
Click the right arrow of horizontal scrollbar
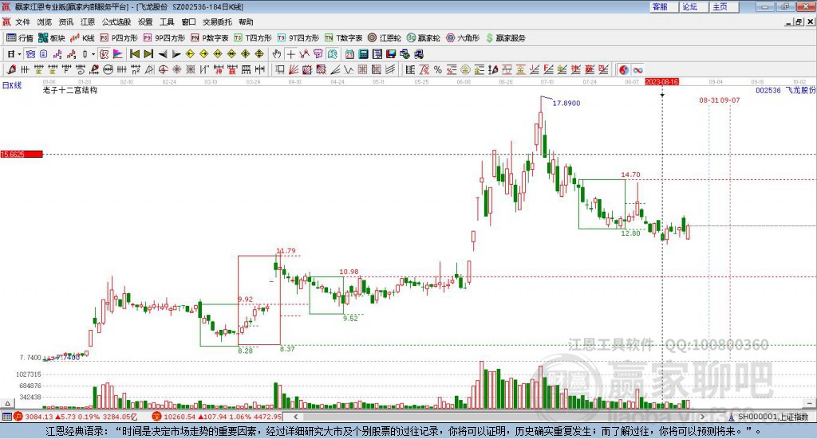(x=702, y=417)
